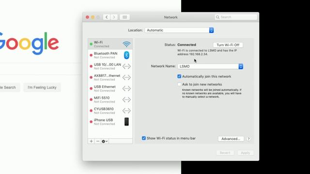This screenshot has height=174, width=310.
Task: Show all preferences with grid icon
Action: point(125,17)
